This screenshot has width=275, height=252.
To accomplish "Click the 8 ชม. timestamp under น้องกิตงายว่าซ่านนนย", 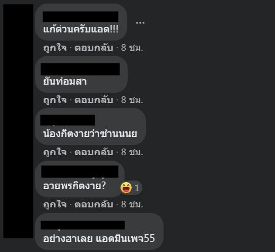I will (x=132, y=152).
